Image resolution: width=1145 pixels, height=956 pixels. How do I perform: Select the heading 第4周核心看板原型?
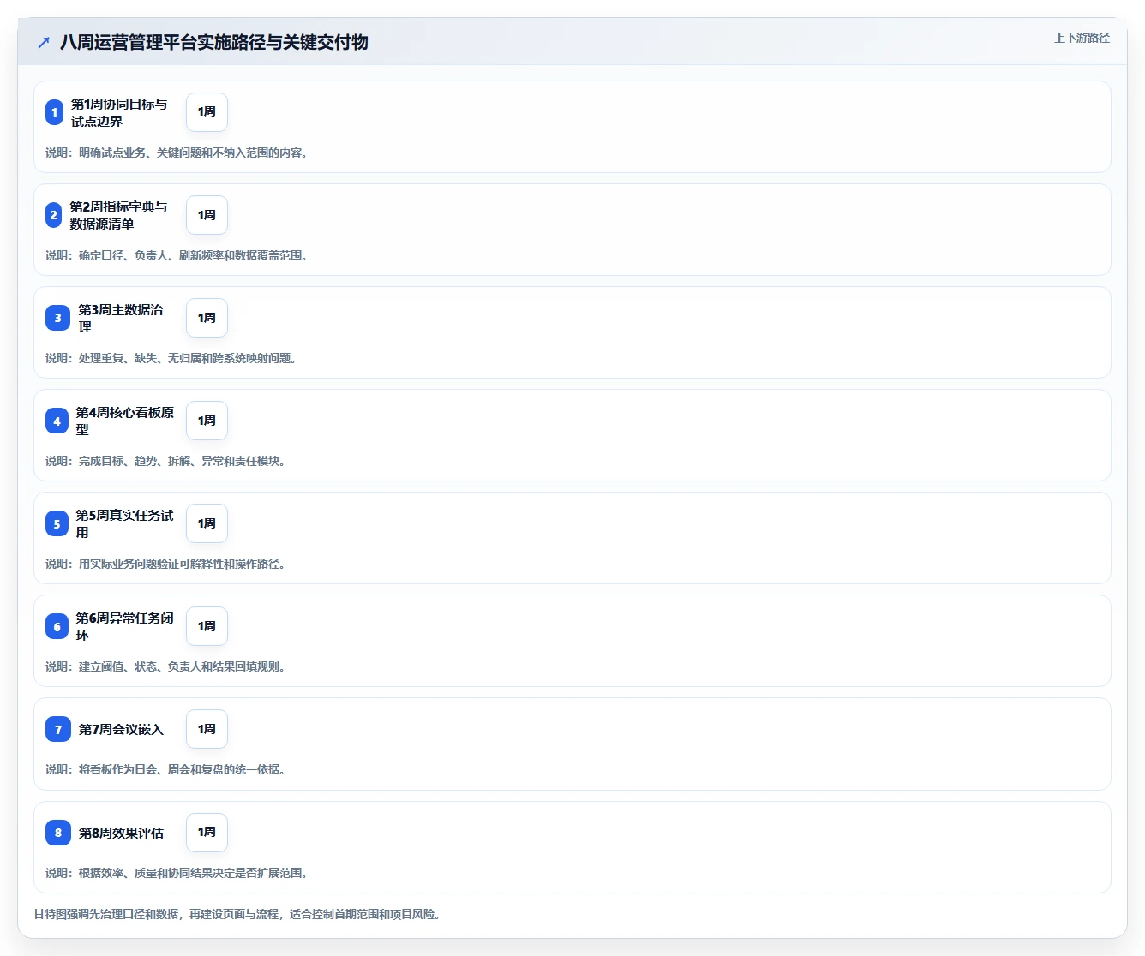[125, 421]
